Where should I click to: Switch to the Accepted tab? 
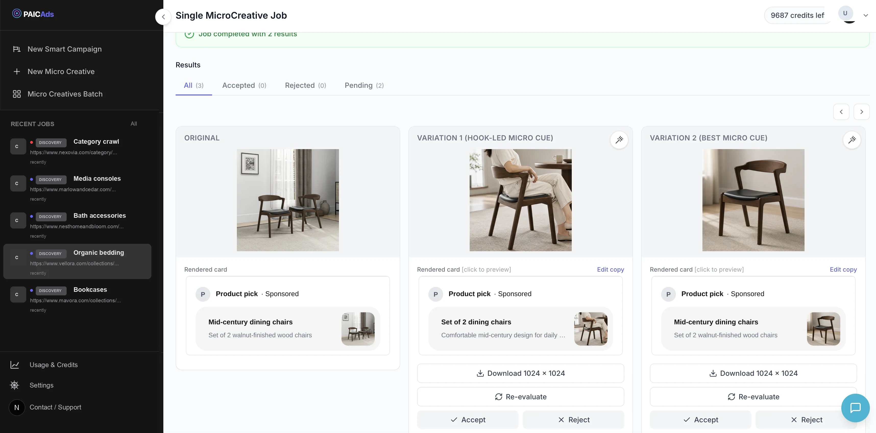click(244, 85)
